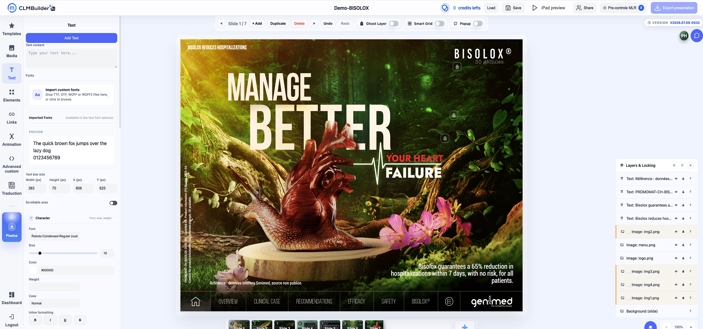Open the chat bubble icon top right
703x329 pixels.
tap(697, 36)
